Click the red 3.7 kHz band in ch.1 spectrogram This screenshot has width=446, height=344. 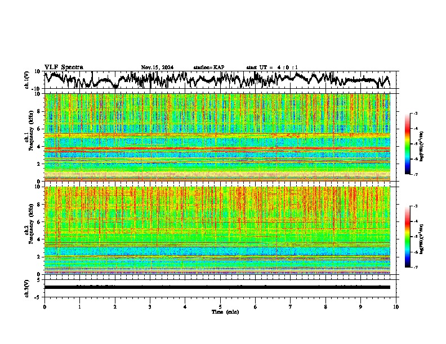click(x=217, y=148)
